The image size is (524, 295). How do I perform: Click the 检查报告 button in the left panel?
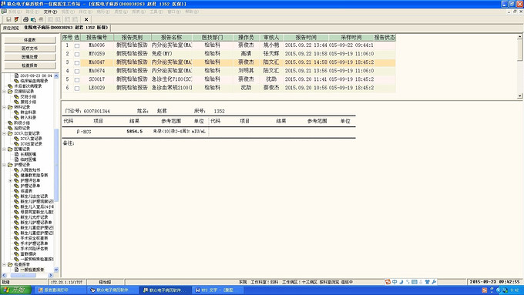pos(29,65)
